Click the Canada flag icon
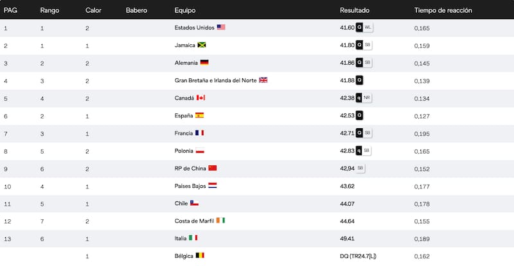This screenshot has height=266, width=514. click(x=200, y=97)
